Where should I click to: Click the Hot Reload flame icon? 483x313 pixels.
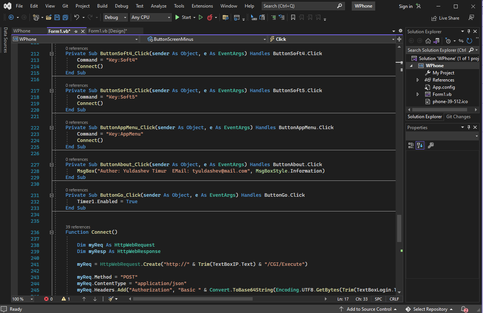tap(210, 17)
